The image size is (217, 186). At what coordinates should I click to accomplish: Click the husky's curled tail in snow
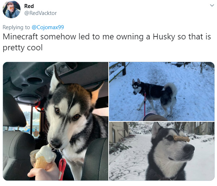(171, 89)
